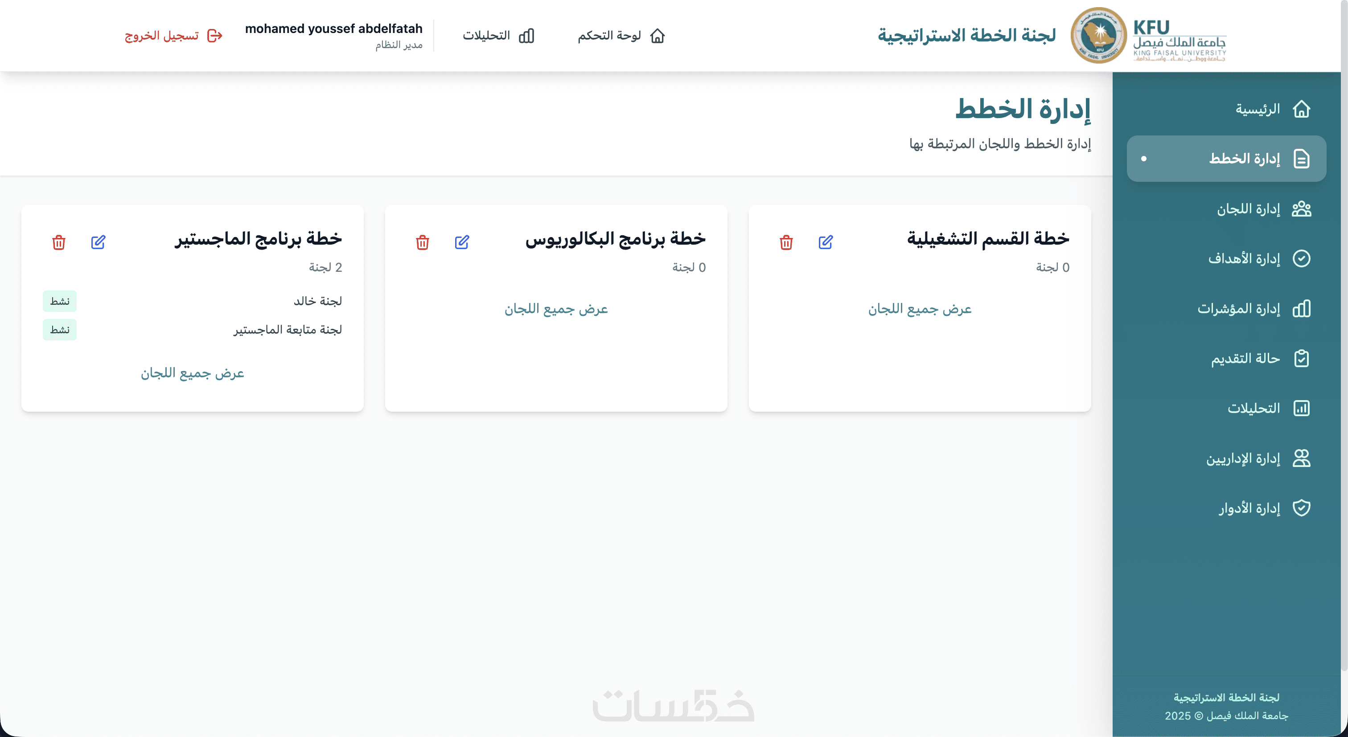The width and height of the screenshot is (1348, 737).
Task: Delete خطة القسم التشغيلية using trash icon
Action: click(786, 242)
